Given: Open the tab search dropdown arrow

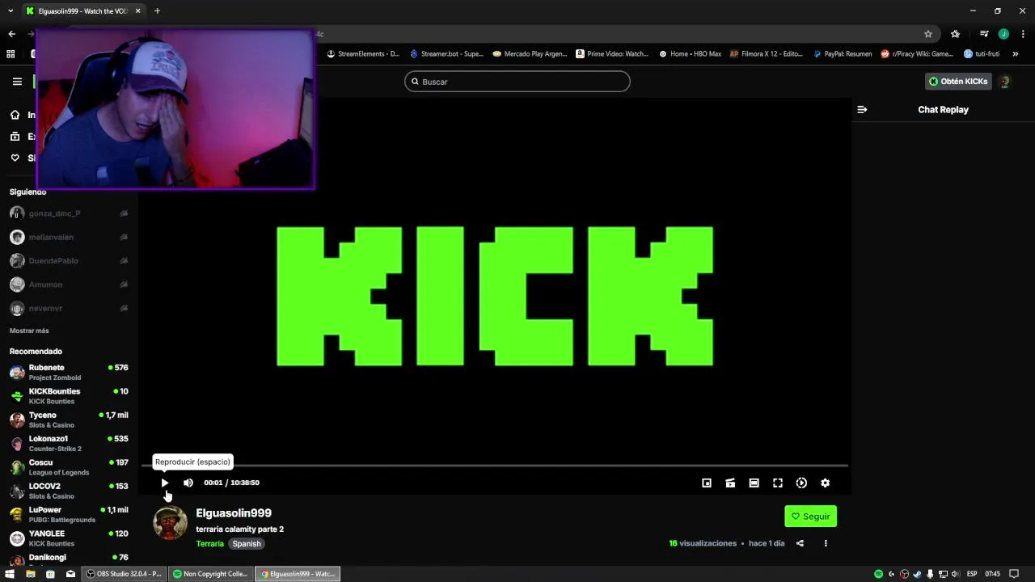Looking at the screenshot, I should pyautogui.click(x=10, y=11).
